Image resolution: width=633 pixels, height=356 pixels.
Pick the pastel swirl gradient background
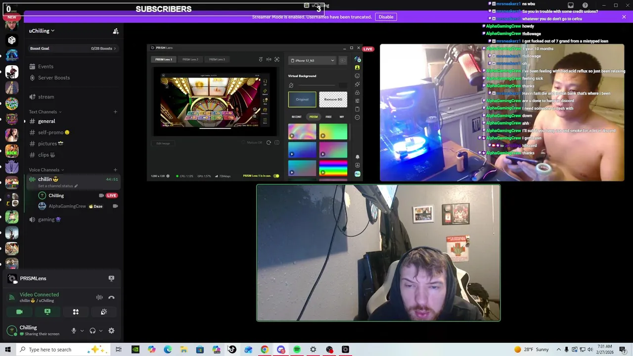(x=302, y=132)
